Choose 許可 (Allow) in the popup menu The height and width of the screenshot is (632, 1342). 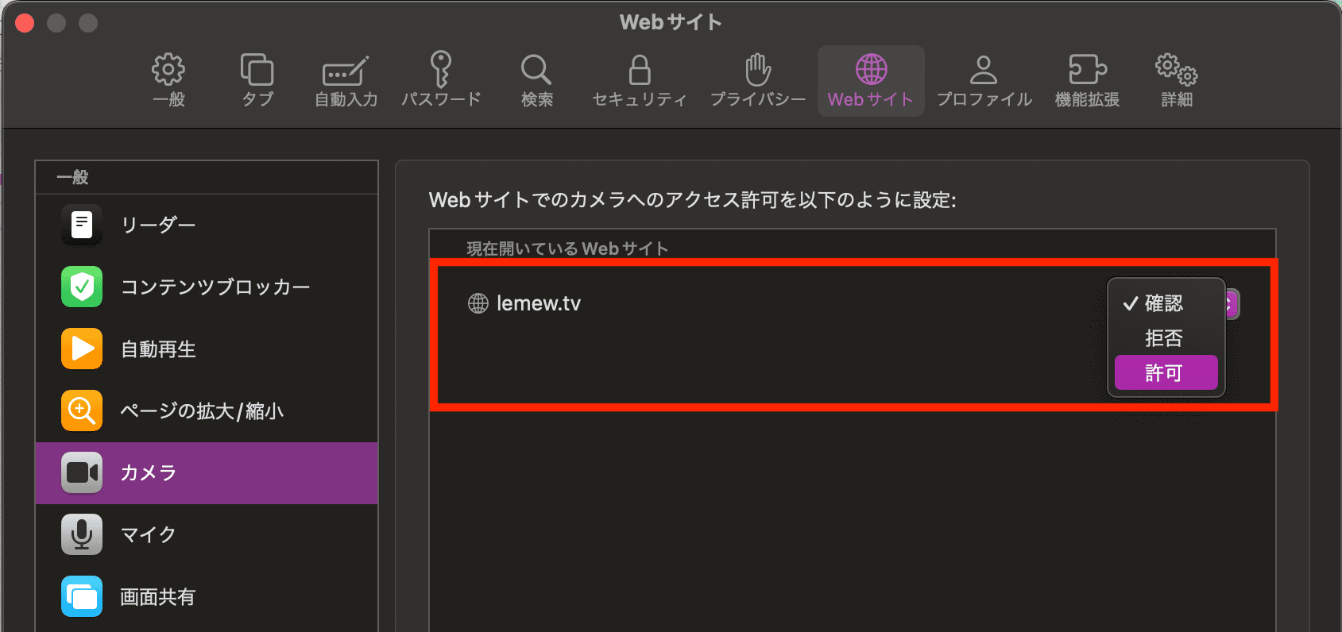point(1165,372)
